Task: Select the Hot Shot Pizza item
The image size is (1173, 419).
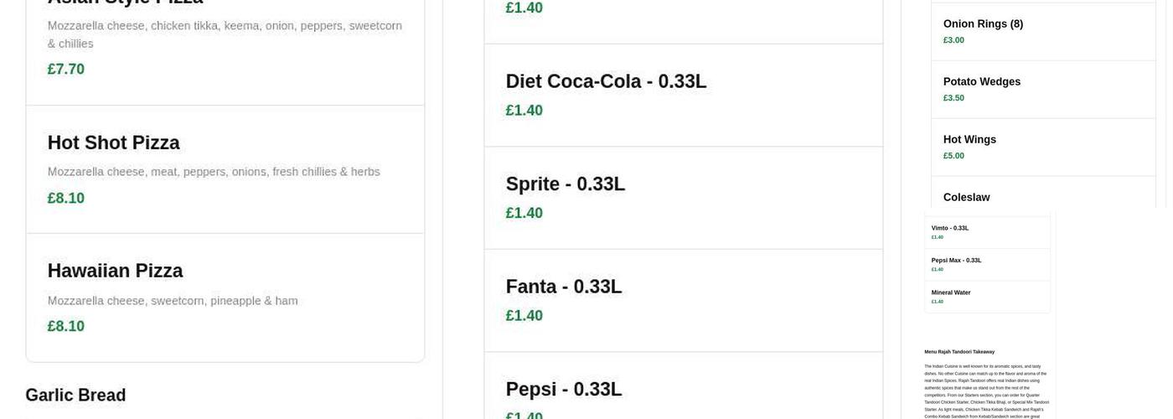Action: (x=114, y=143)
